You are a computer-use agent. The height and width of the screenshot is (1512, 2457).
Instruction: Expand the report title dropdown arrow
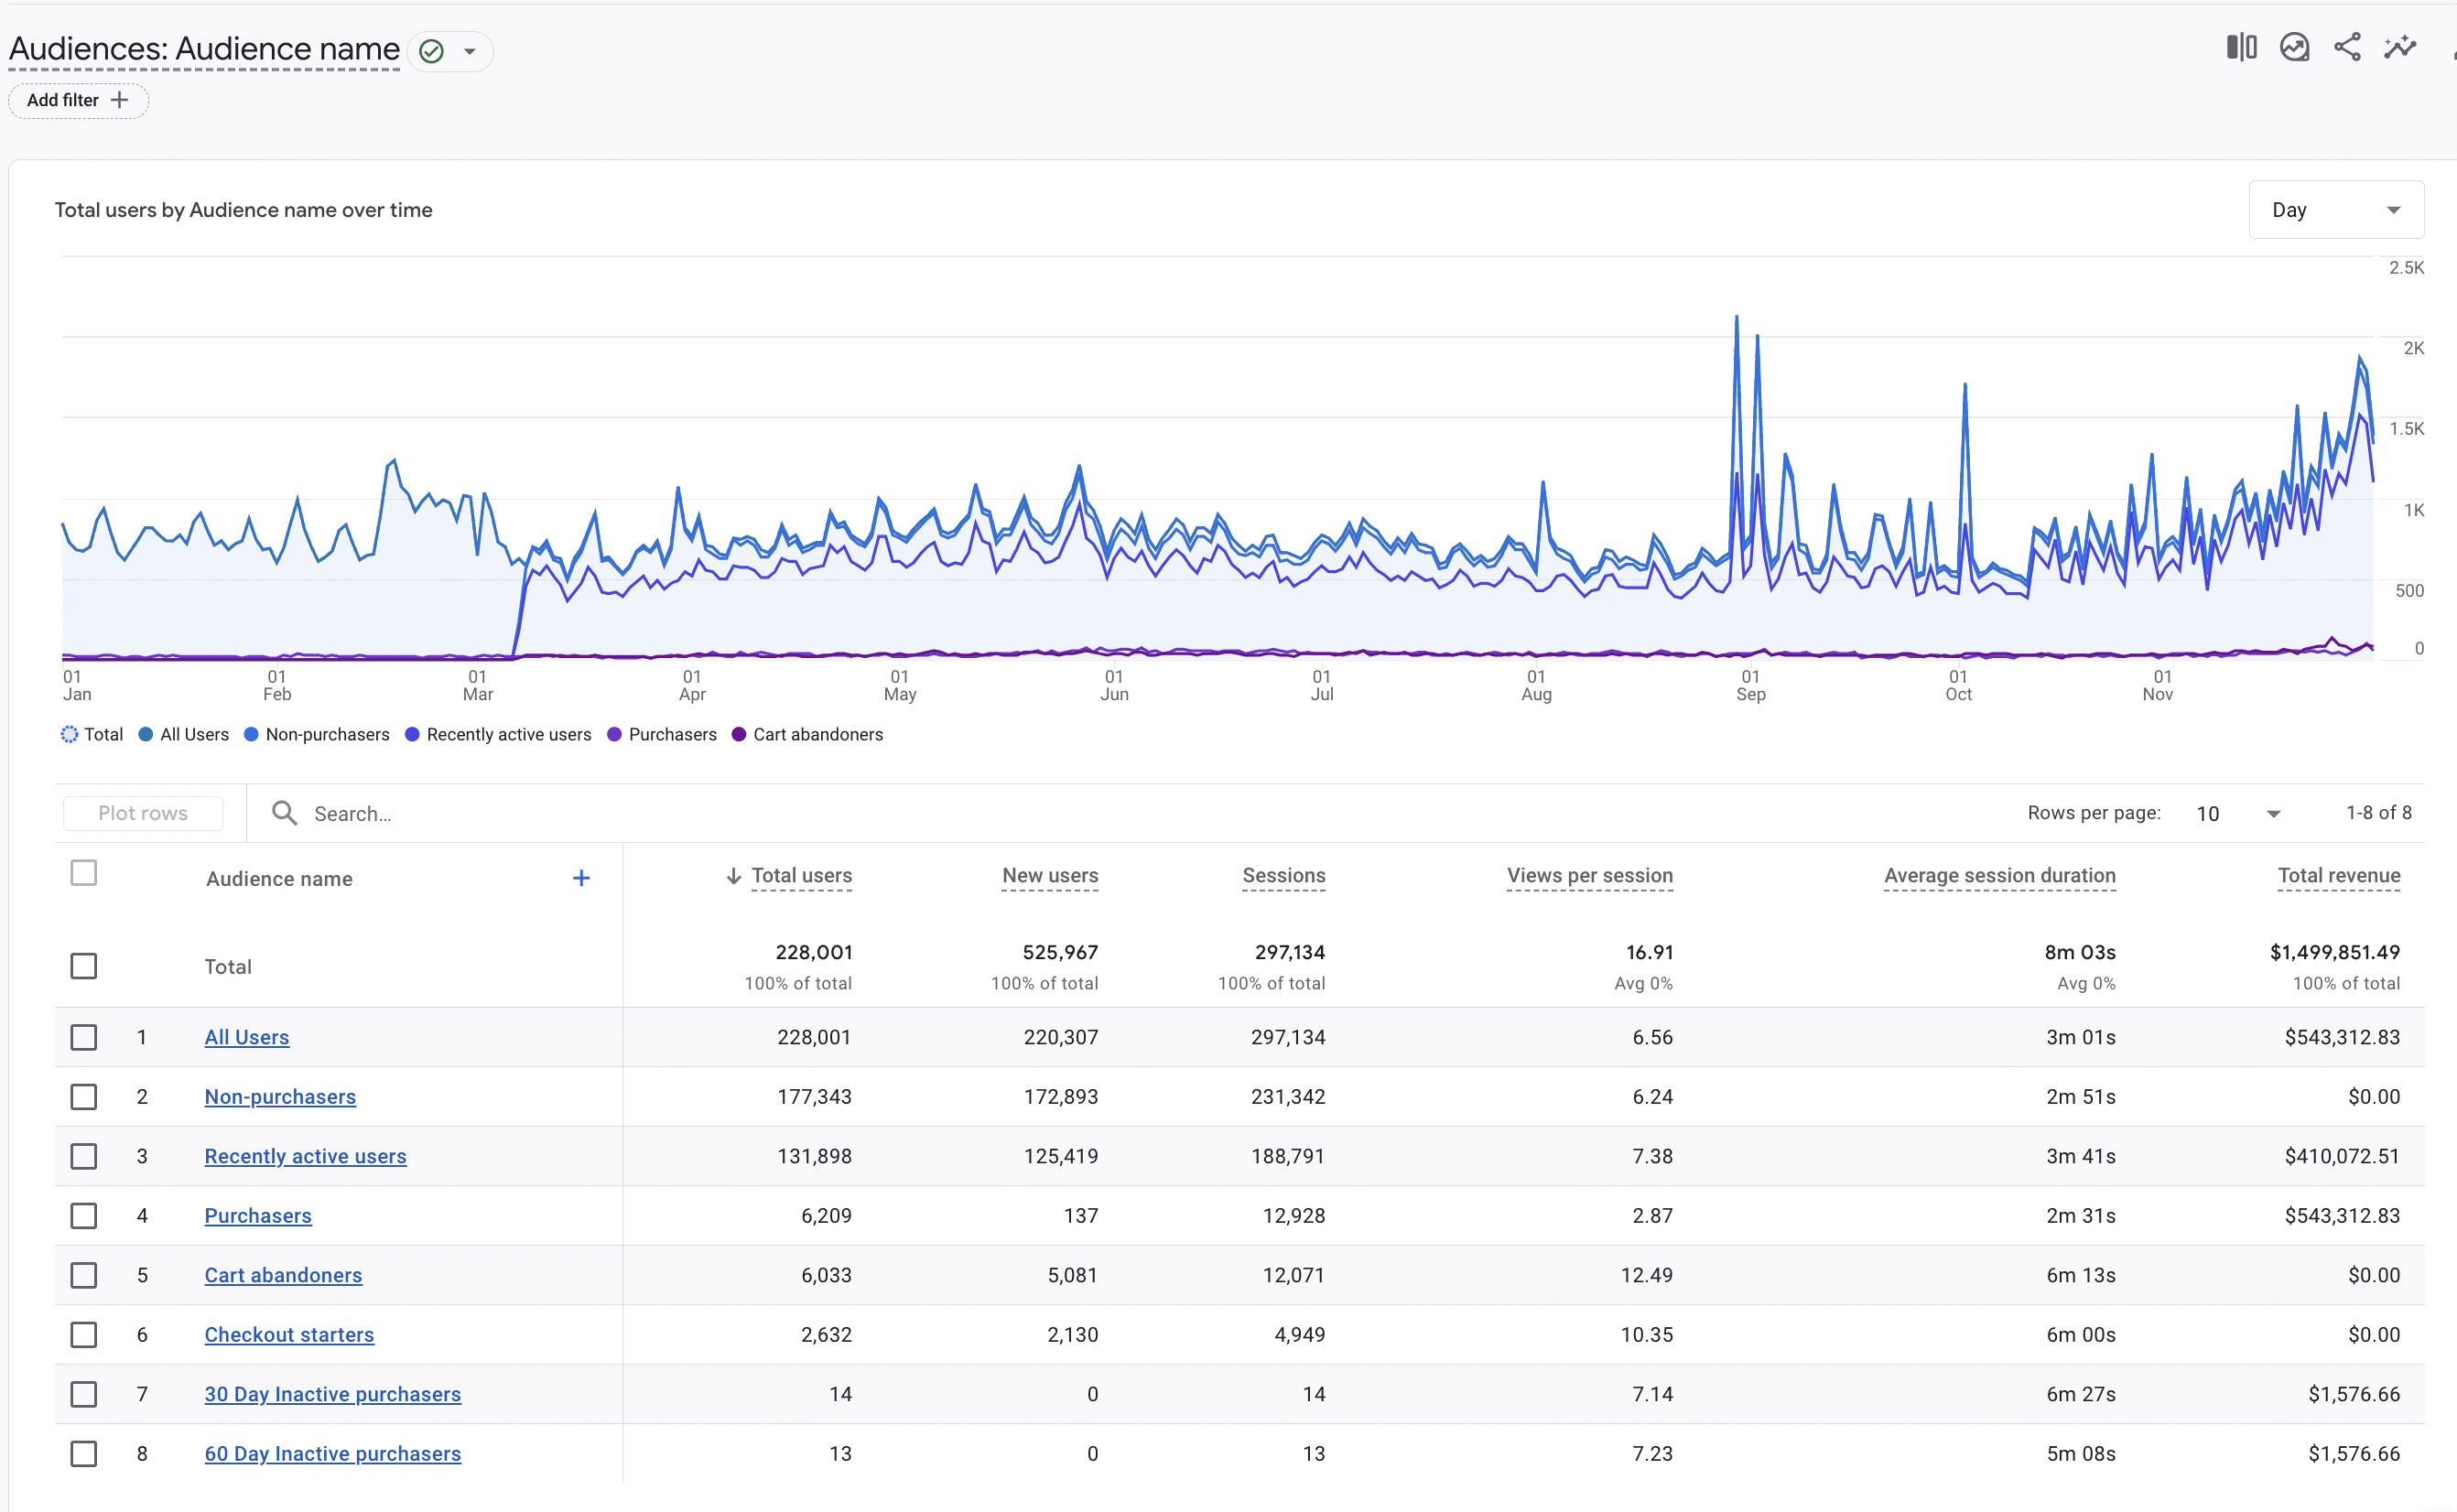pos(469,51)
